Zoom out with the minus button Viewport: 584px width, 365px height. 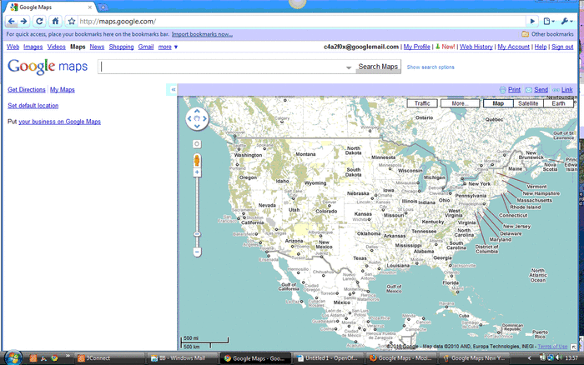click(x=198, y=252)
